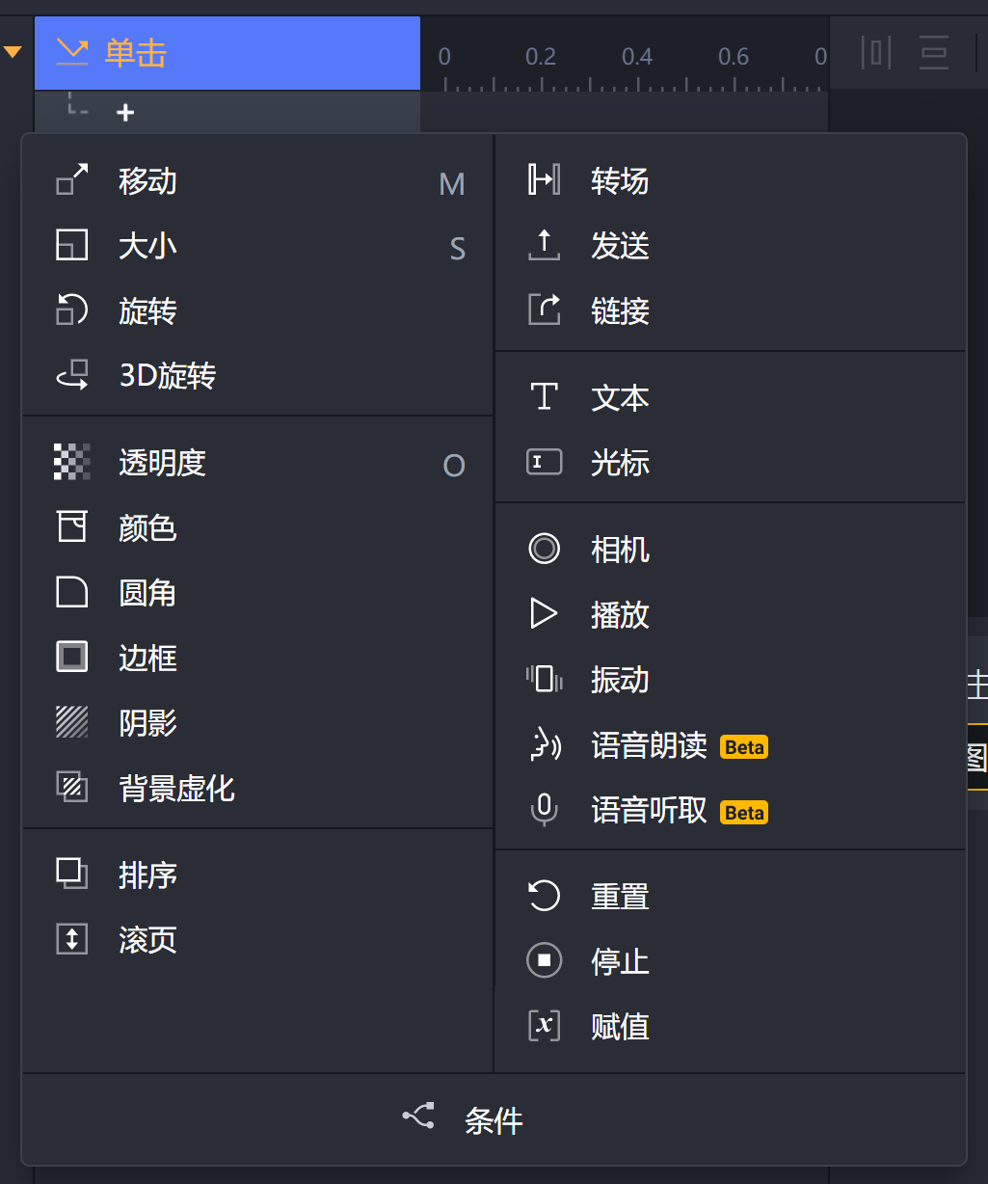Click the 赋值 variable assign icon
The width and height of the screenshot is (988, 1184).
tap(544, 1025)
